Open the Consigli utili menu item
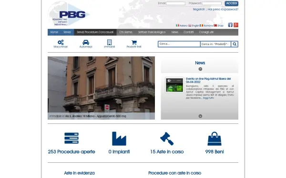The height and width of the screenshot is (178, 286). 206,32
